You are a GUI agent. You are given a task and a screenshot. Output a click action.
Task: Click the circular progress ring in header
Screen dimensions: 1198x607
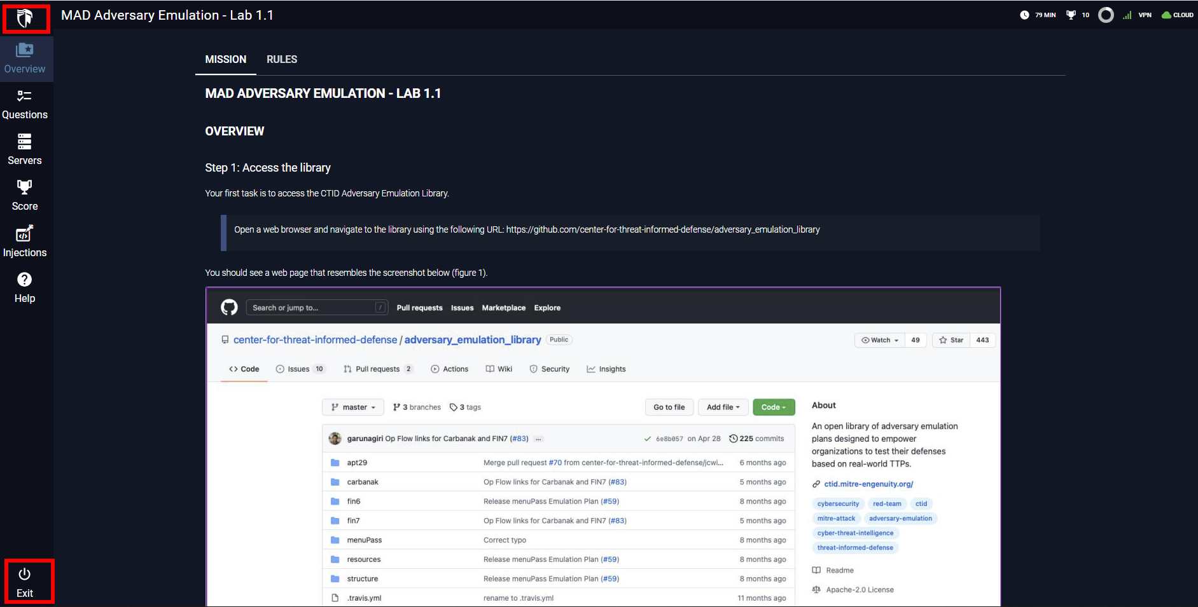click(1106, 15)
